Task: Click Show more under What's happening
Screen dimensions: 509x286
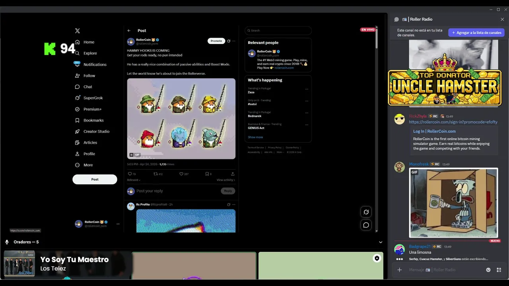Action: 255,137
